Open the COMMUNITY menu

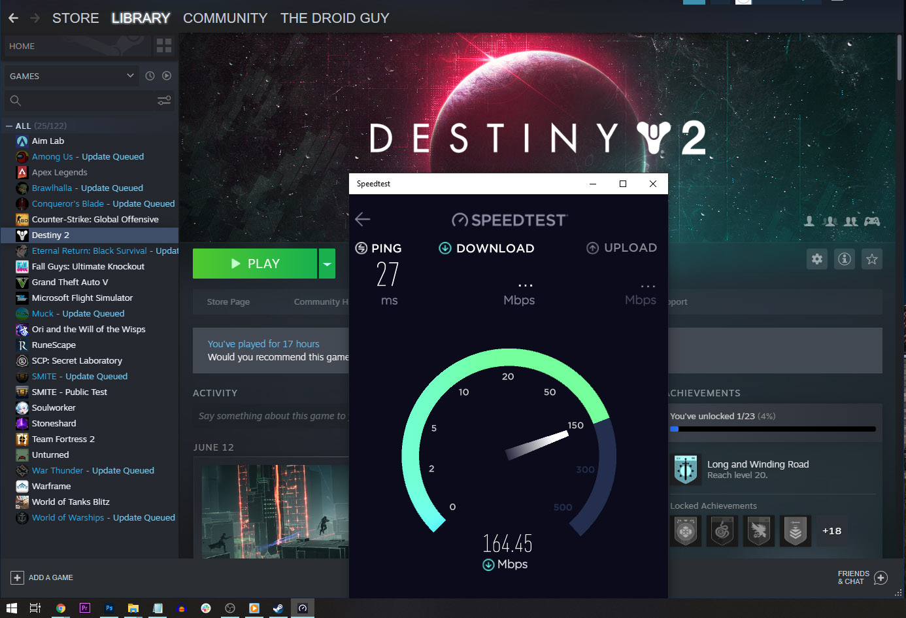coord(225,18)
